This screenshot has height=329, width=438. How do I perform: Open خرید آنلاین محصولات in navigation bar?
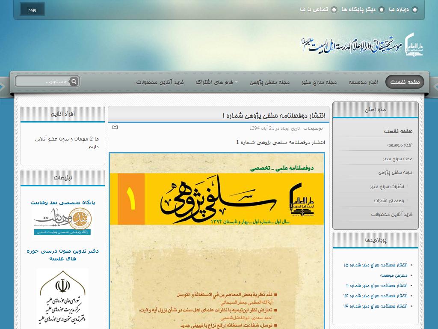tap(160, 82)
